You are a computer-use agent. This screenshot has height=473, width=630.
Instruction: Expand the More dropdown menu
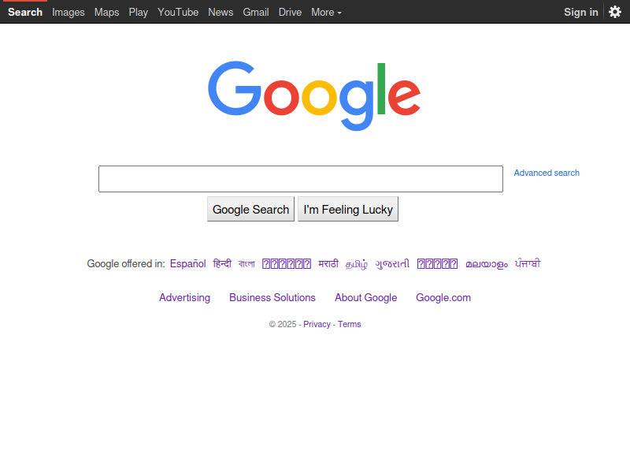(x=326, y=13)
